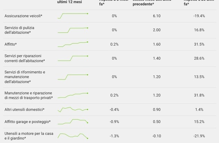This screenshot has height=143, width=219.
Task: Click the Servizi per riparazioni correnti sparkline
Action: [73, 58]
